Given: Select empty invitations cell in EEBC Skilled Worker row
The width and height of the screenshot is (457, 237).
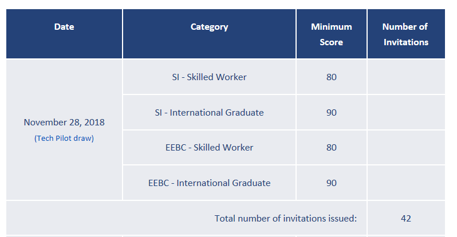Looking at the screenshot, I should point(405,148).
